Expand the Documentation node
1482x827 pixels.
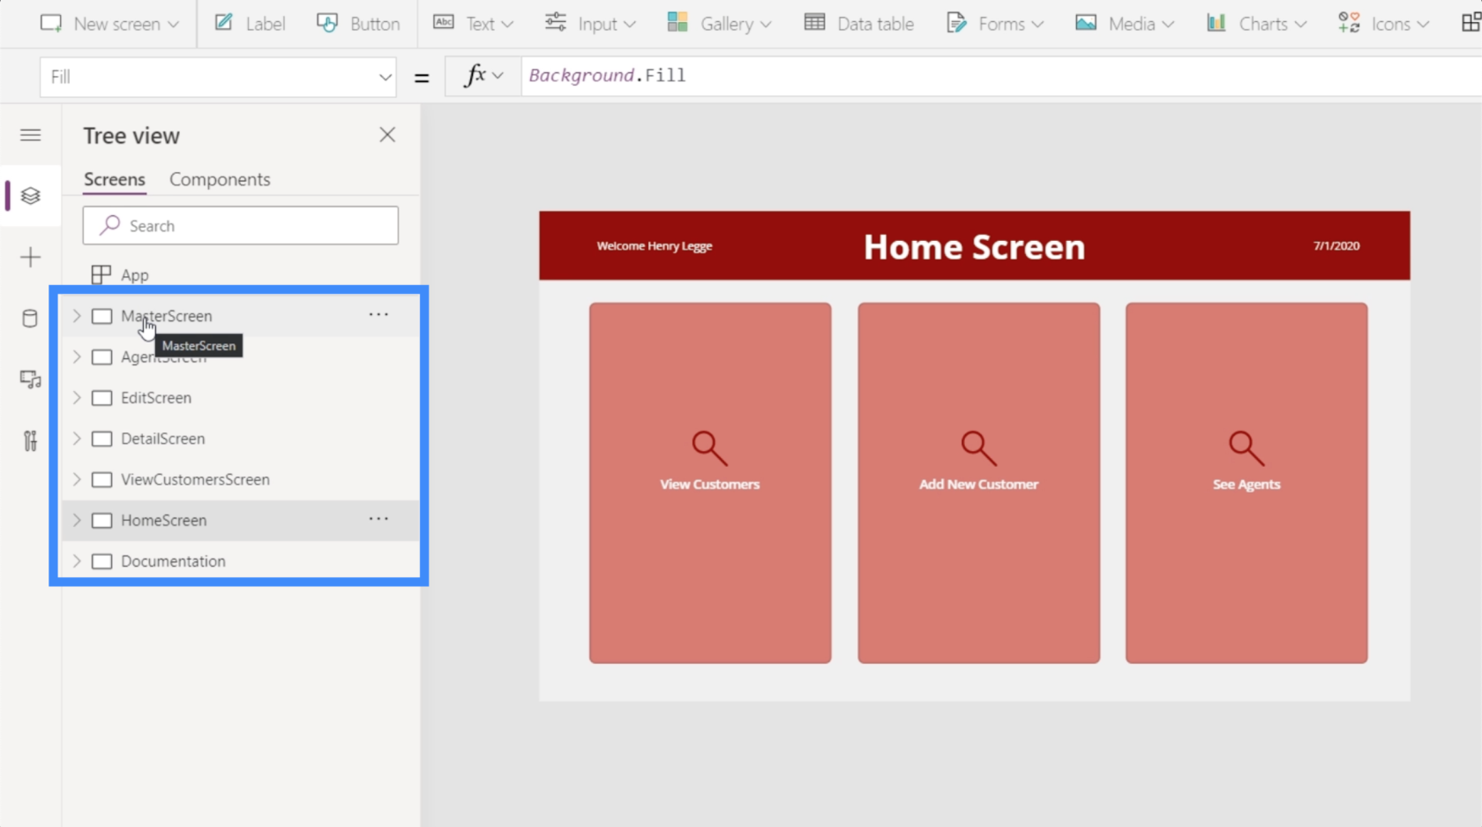(77, 561)
